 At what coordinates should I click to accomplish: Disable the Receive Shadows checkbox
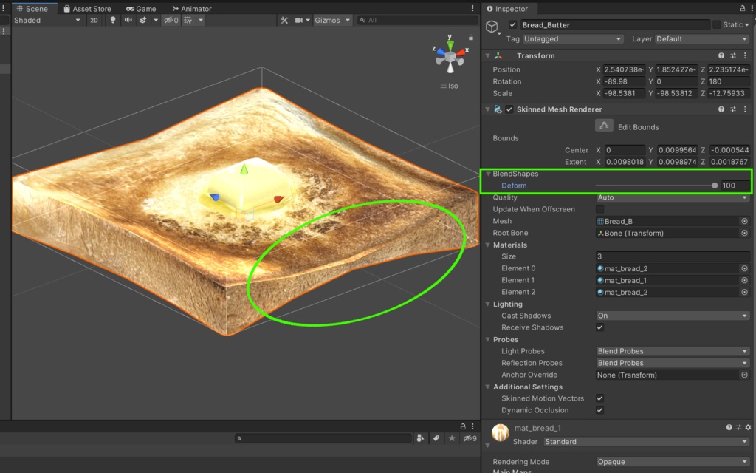coord(600,327)
